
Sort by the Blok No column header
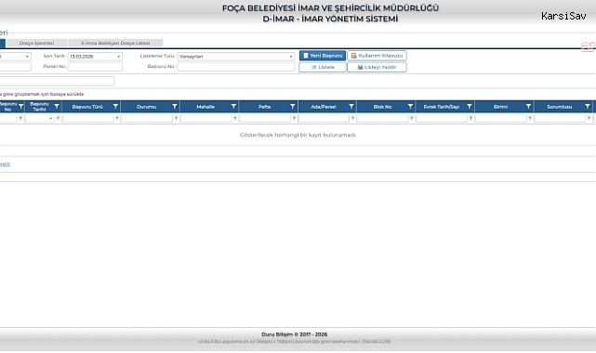(x=382, y=107)
